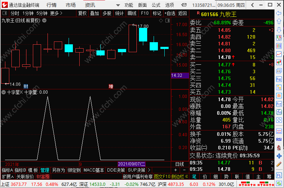Click the up arrow icon in right sidebar
The width and height of the screenshot is (284, 188).
pyautogui.click(x=279, y=21)
